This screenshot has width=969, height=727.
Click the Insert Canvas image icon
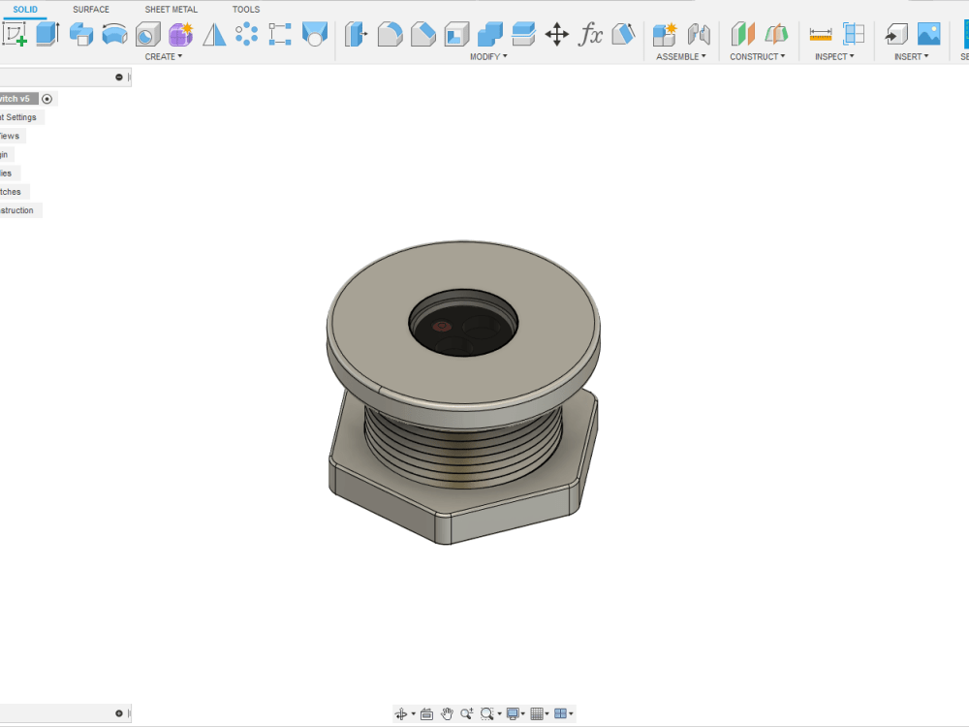point(928,34)
